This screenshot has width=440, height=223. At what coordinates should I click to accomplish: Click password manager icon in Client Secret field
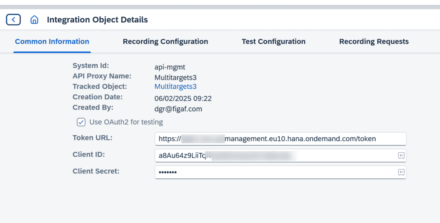click(401, 172)
